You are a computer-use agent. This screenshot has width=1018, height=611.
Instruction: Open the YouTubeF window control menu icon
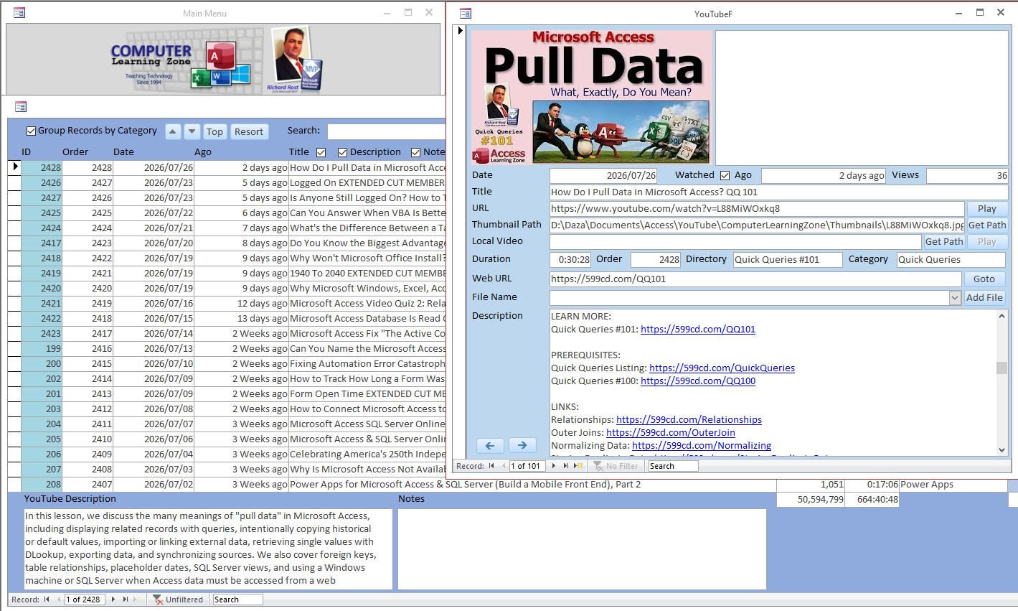(465, 13)
